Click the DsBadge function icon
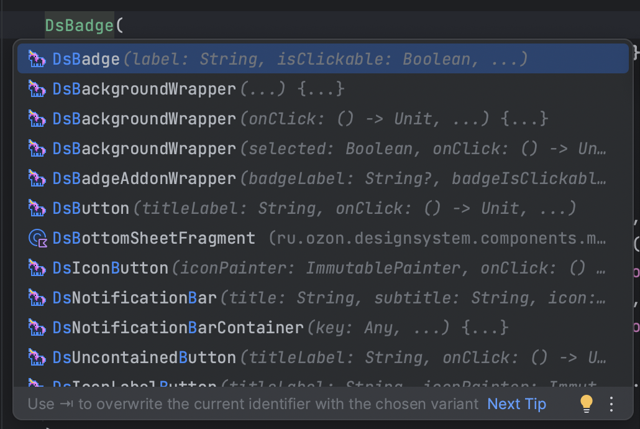Image resolution: width=640 pixels, height=429 pixels. [x=37, y=59]
